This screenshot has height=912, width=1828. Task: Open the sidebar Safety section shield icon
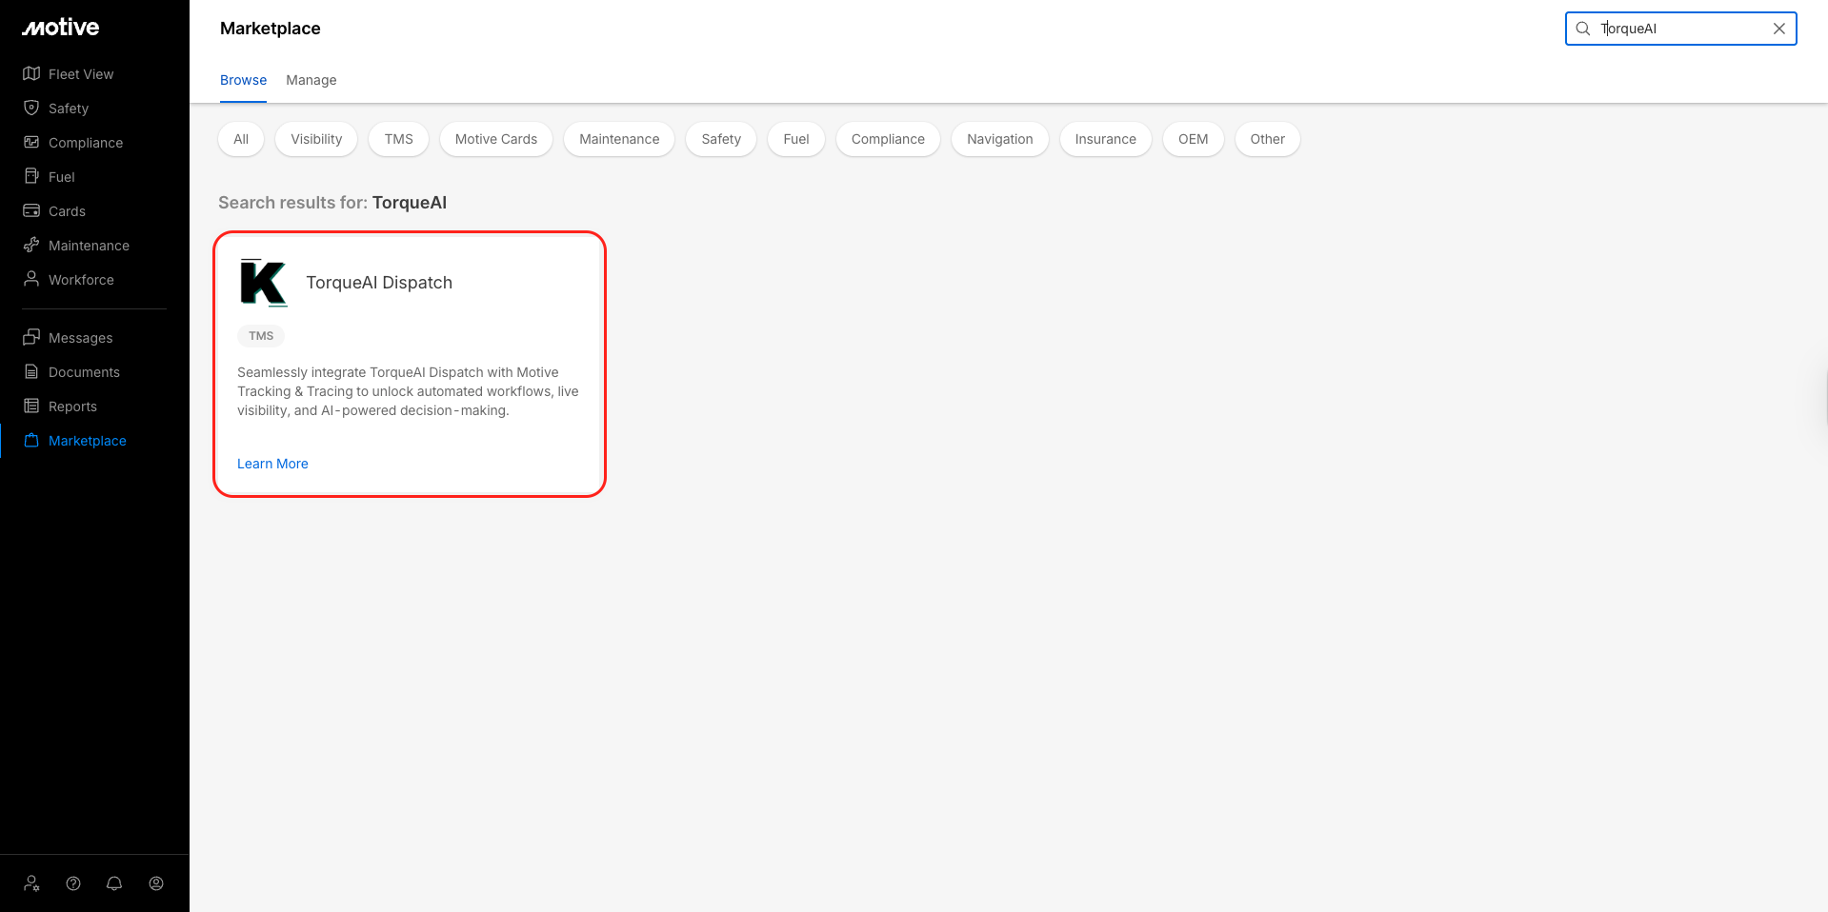(x=31, y=109)
